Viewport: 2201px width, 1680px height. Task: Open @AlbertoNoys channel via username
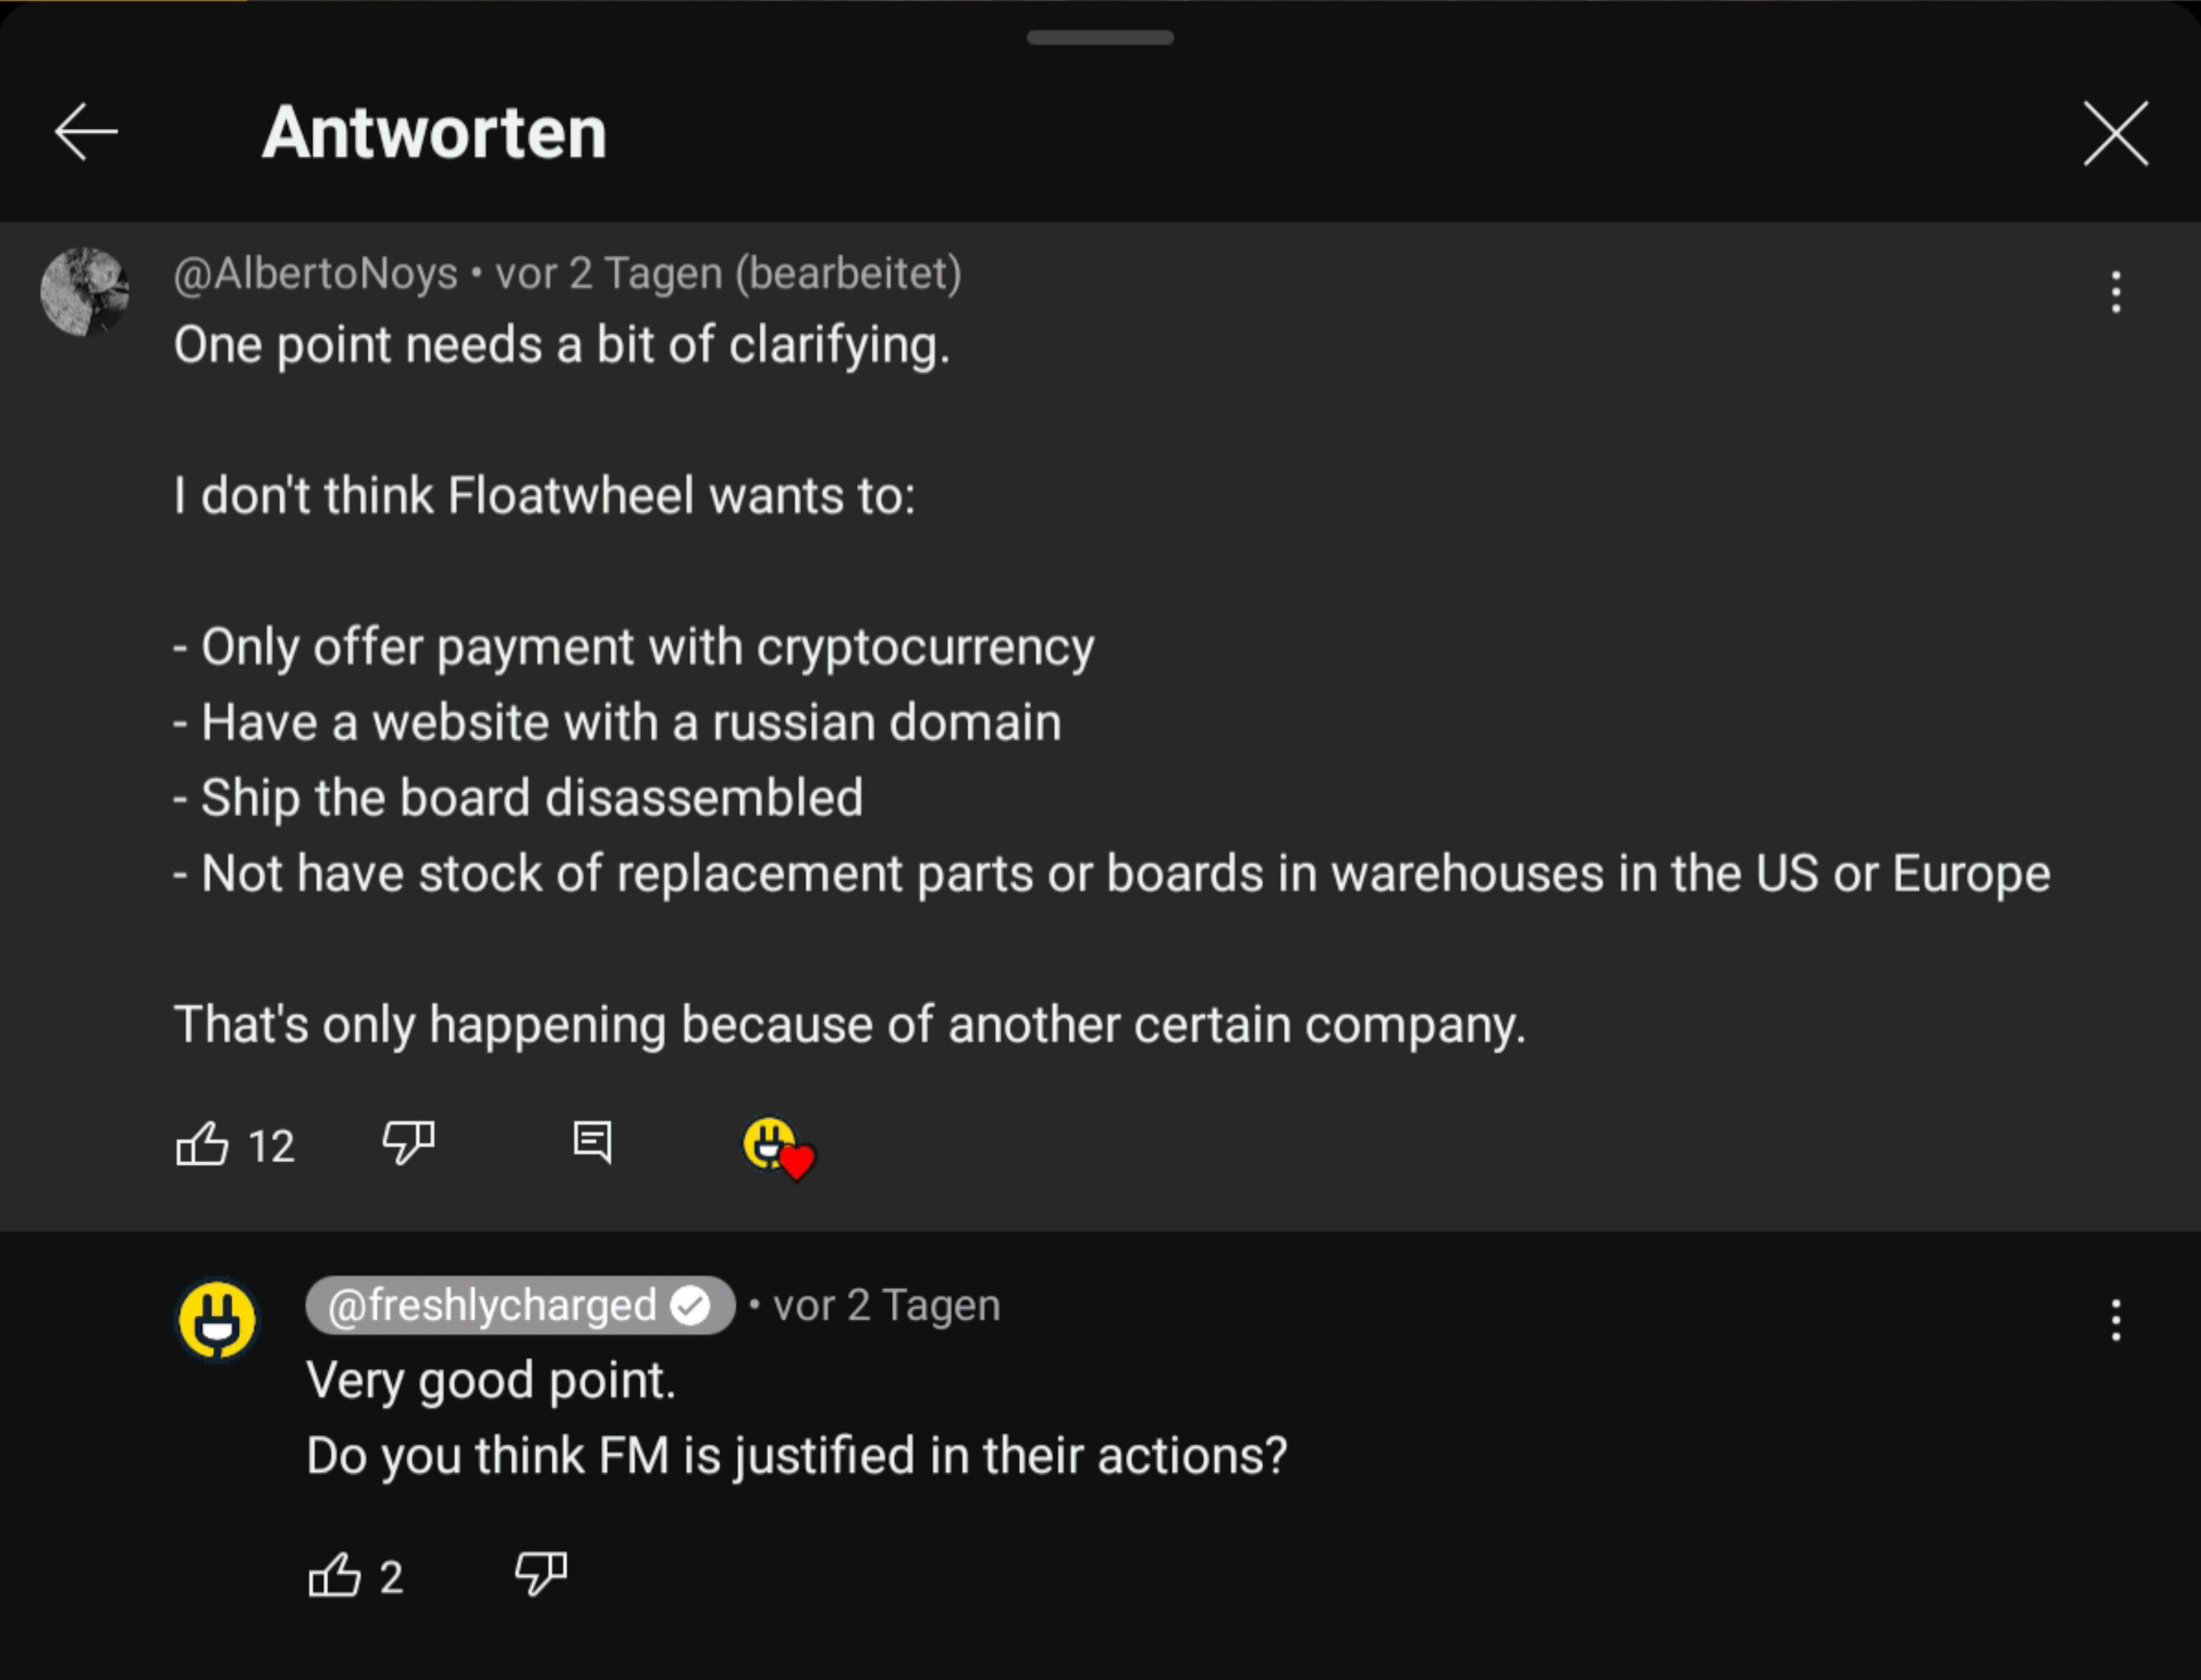coord(315,273)
